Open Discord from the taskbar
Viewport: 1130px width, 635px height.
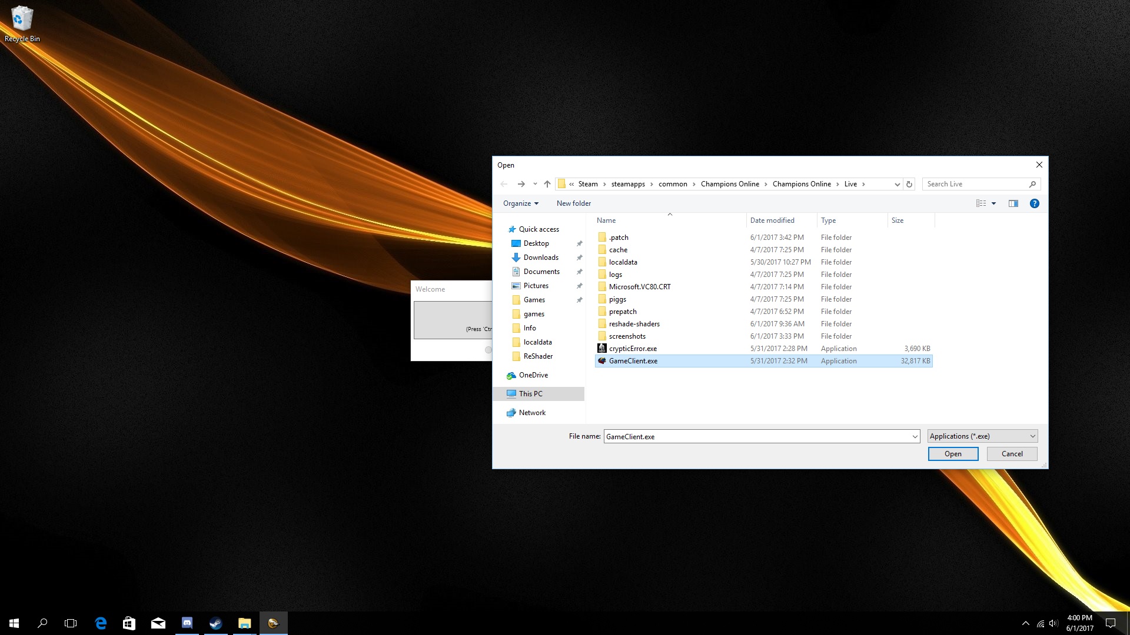coord(187,623)
